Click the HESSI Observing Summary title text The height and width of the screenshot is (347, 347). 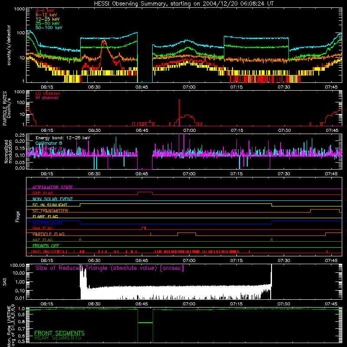click(x=183, y=4)
